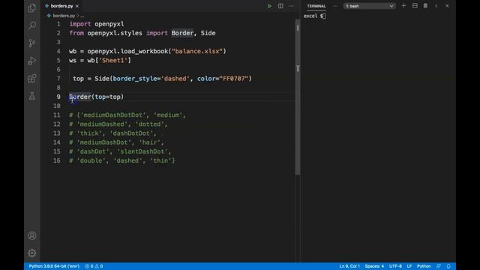The width and height of the screenshot is (480, 270).
Task: Click 'hair' comment on line 14
Action: pyautogui.click(x=150, y=142)
